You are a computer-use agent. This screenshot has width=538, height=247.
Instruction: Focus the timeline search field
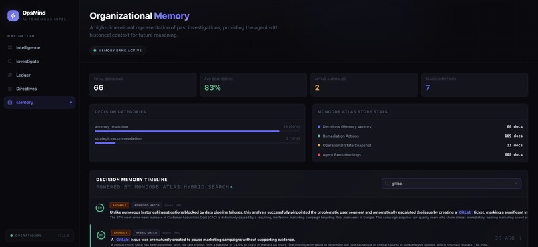pyautogui.click(x=451, y=184)
